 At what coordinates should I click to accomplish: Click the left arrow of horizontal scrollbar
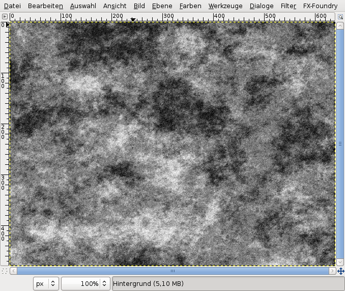(x=14, y=271)
